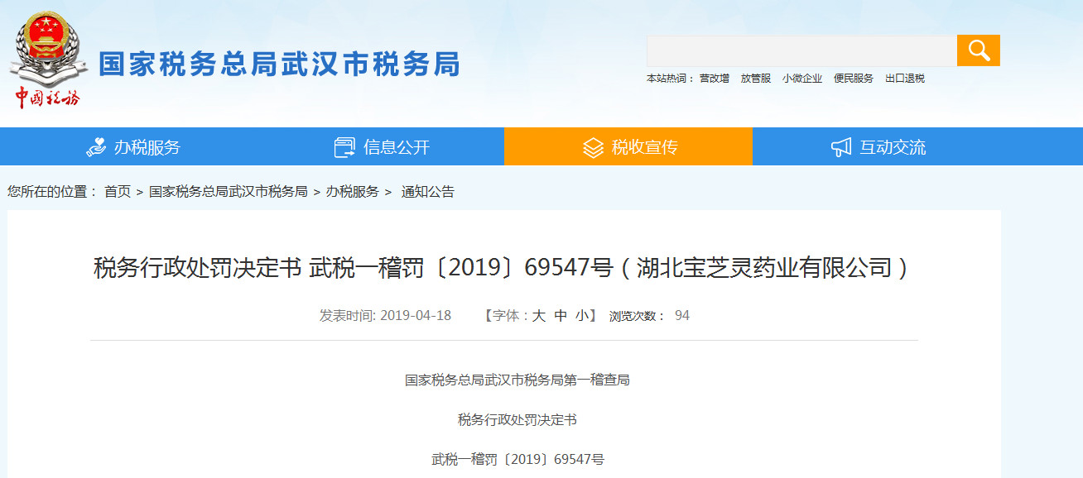This screenshot has height=478, width=1083.
Task: Open hot keyword 小微企业
Action: tap(802, 79)
